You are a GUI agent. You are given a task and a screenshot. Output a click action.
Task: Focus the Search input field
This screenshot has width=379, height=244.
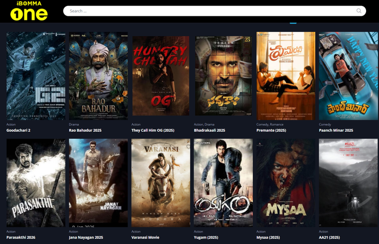coord(214,11)
